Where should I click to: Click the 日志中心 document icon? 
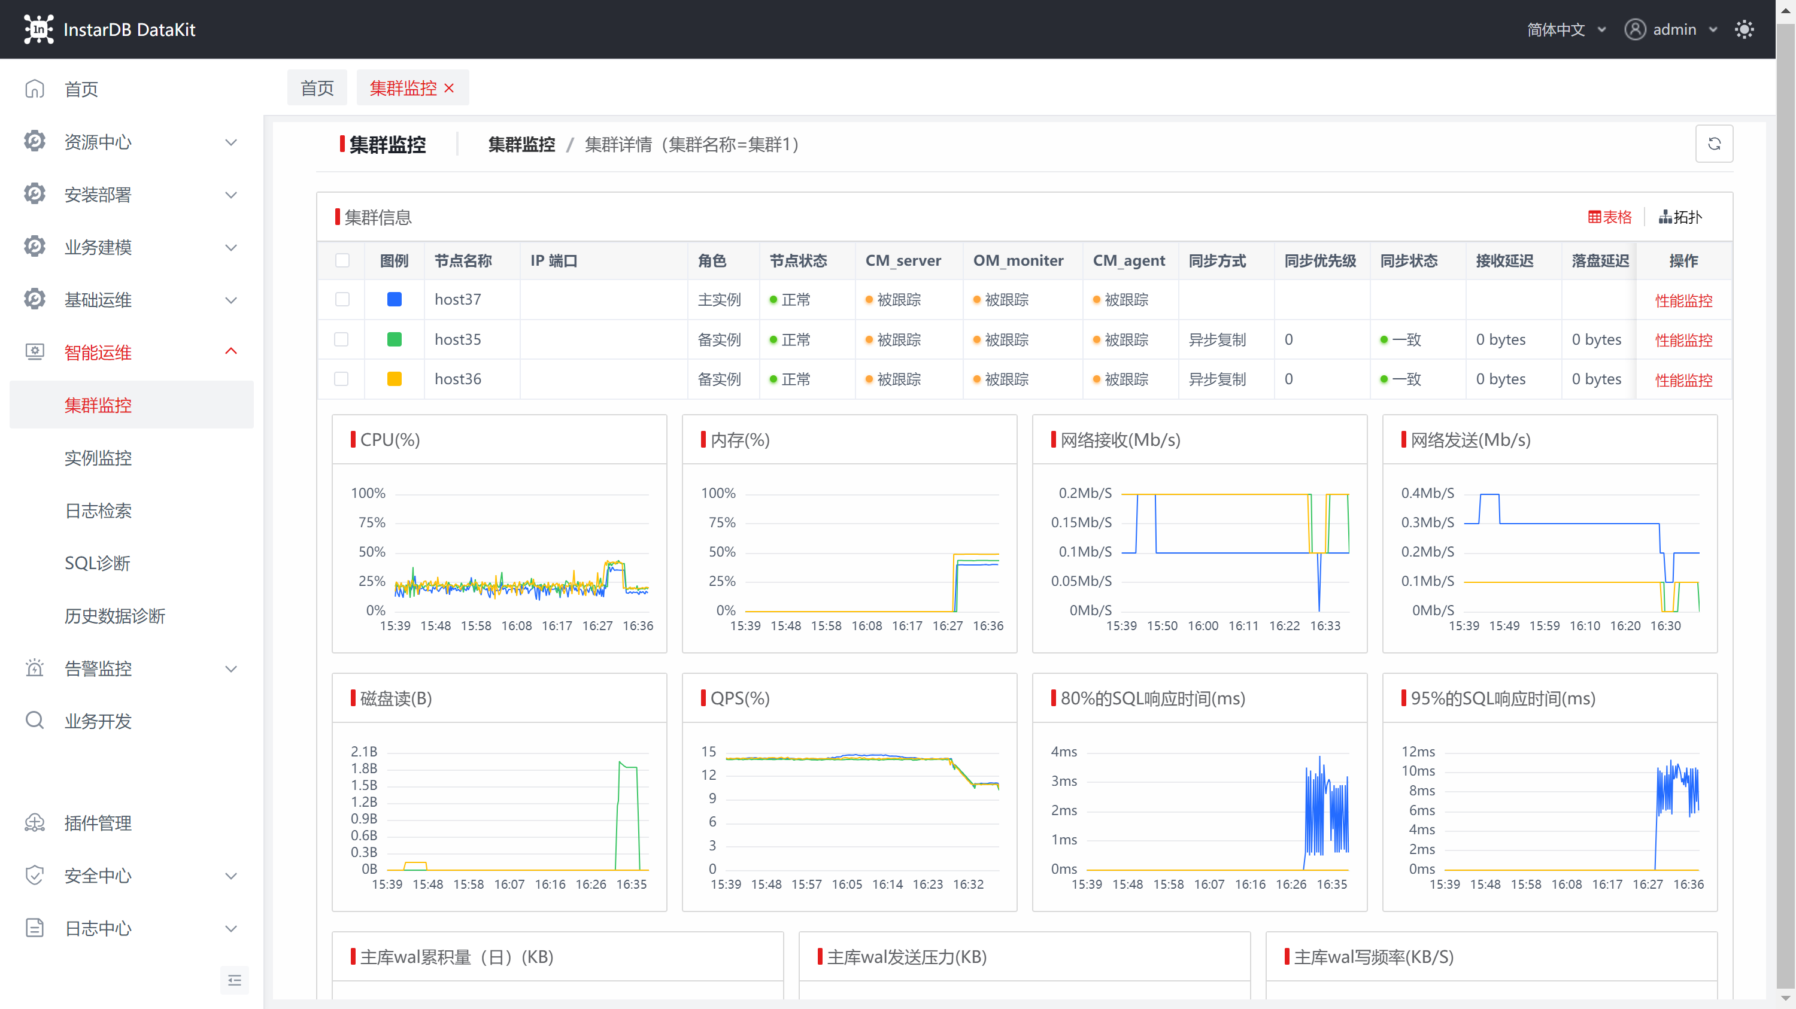[35, 928]
